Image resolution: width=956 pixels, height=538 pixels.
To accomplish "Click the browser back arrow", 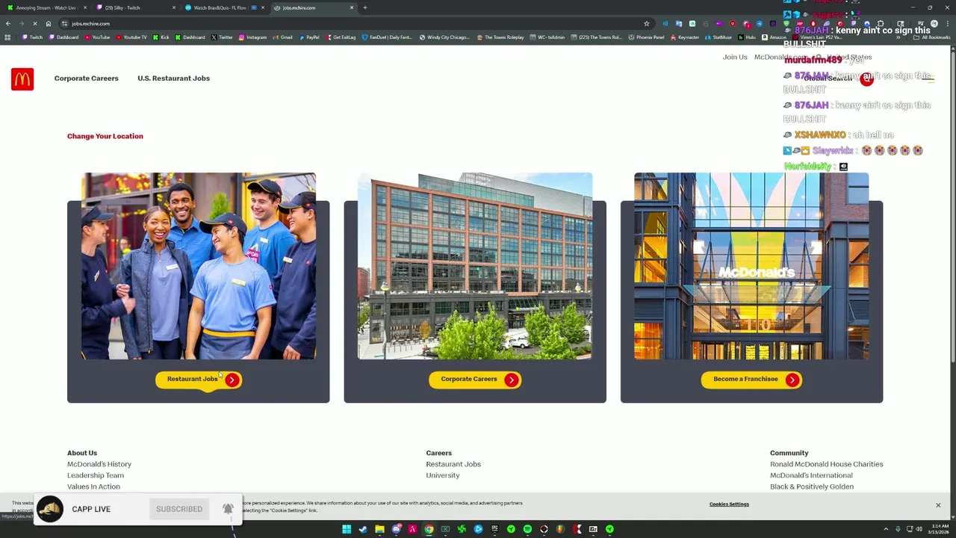I will 8,23.
